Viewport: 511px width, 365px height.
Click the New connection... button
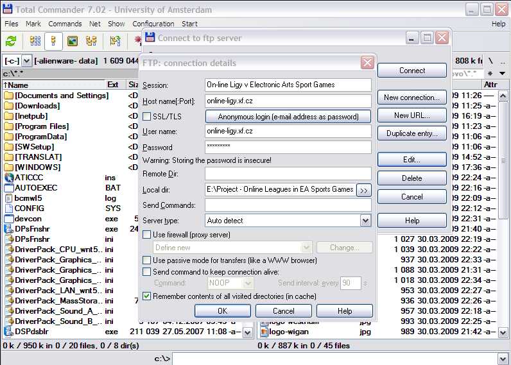click(x=412, y=98)
